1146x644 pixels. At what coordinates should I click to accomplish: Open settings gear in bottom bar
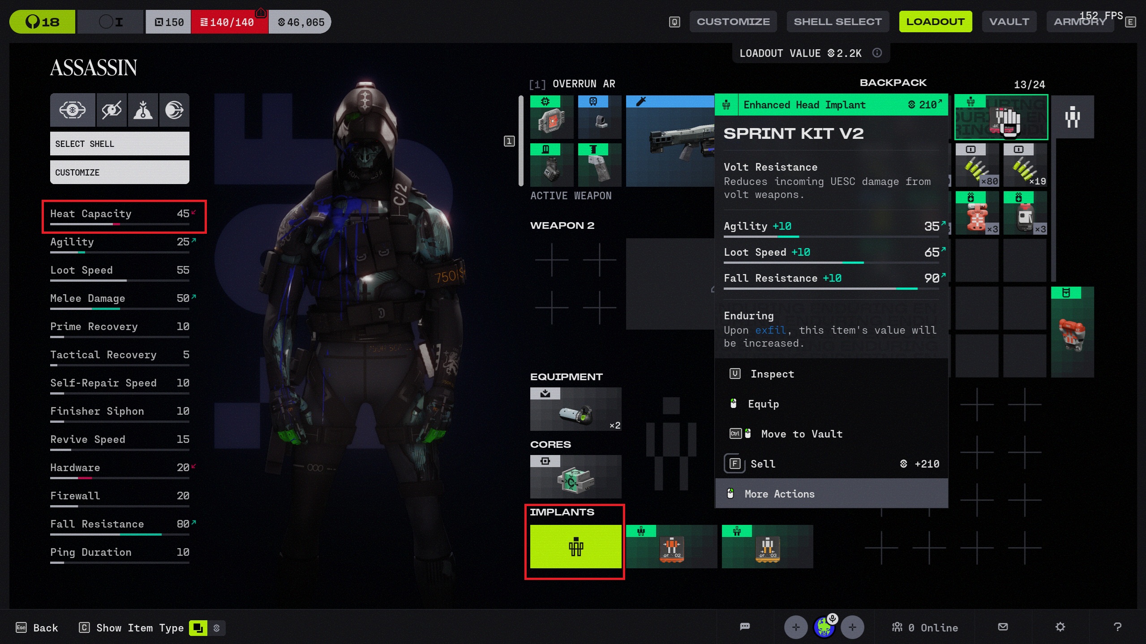click(x=1060, y=627)
